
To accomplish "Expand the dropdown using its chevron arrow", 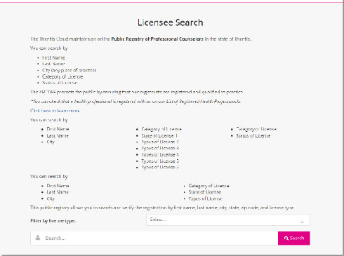I will 302,222.
